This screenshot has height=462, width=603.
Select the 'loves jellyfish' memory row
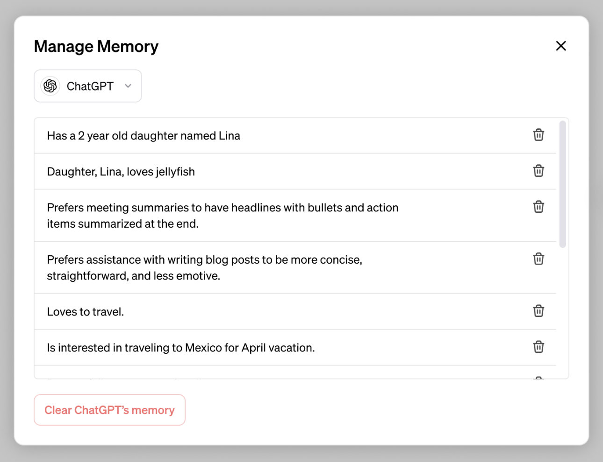click(x=121, y=172)
